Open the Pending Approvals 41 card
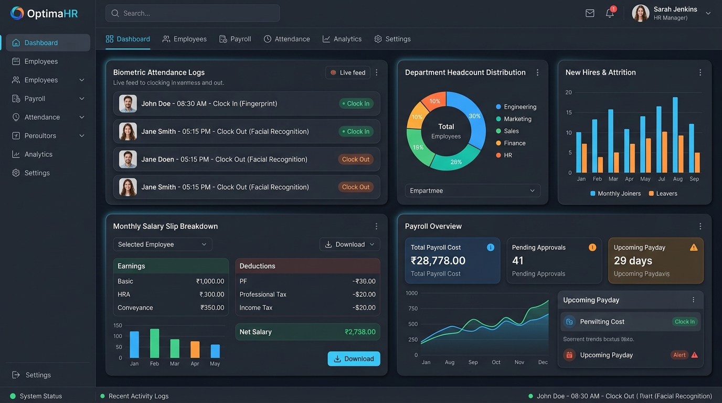This screenshot has width=722, height=403. click(554, 261)
